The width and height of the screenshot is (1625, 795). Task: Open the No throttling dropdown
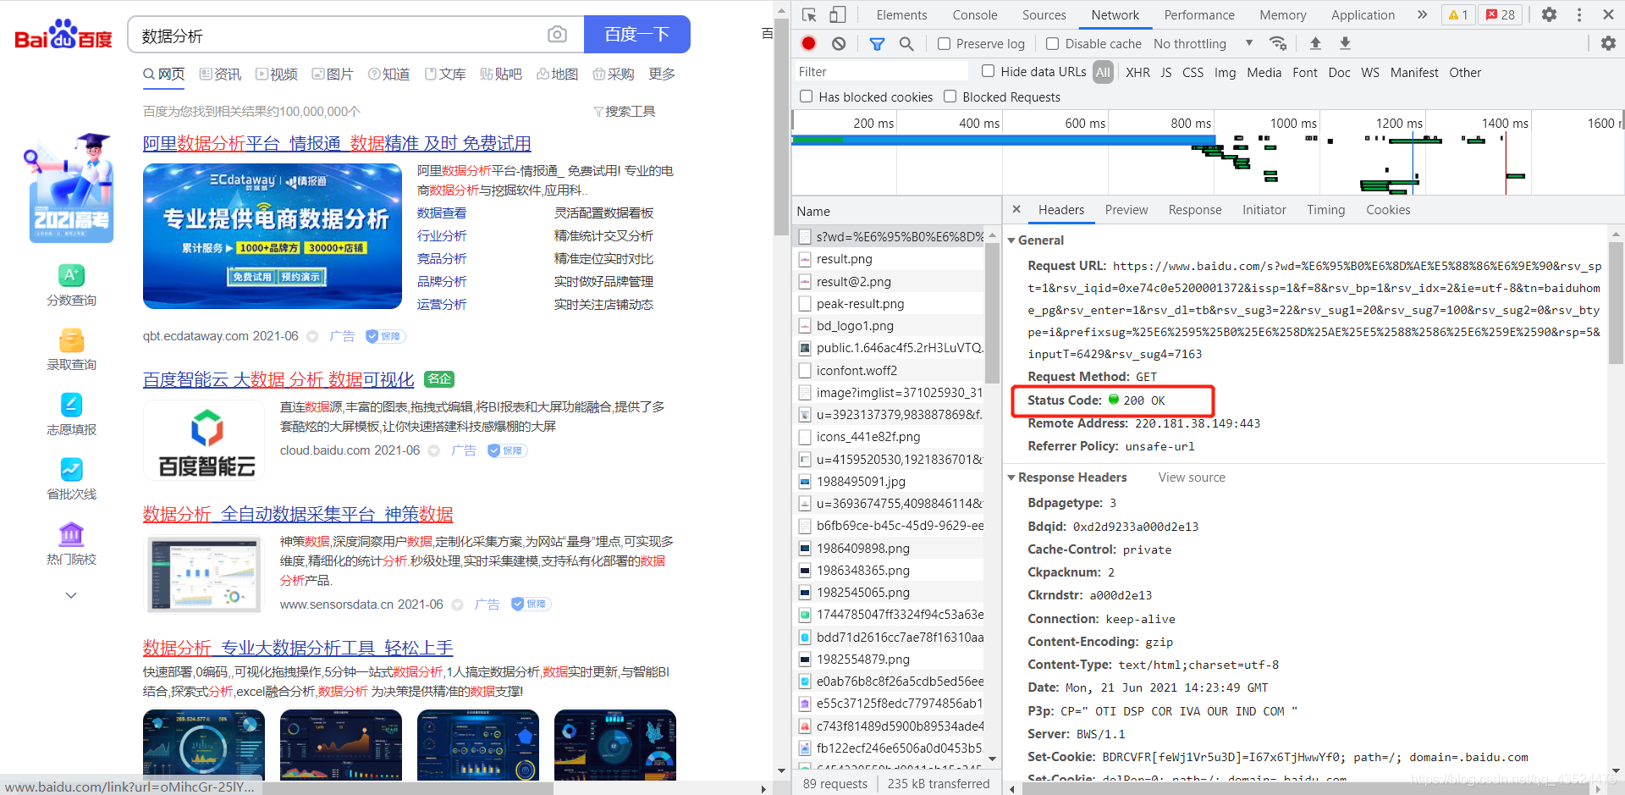[x=1203, y=43]
